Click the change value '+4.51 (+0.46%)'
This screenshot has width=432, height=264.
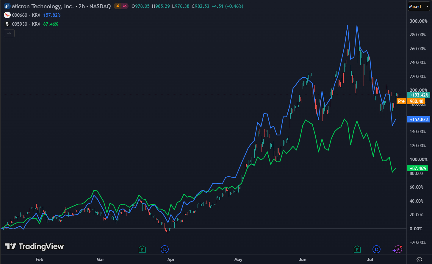227,6
